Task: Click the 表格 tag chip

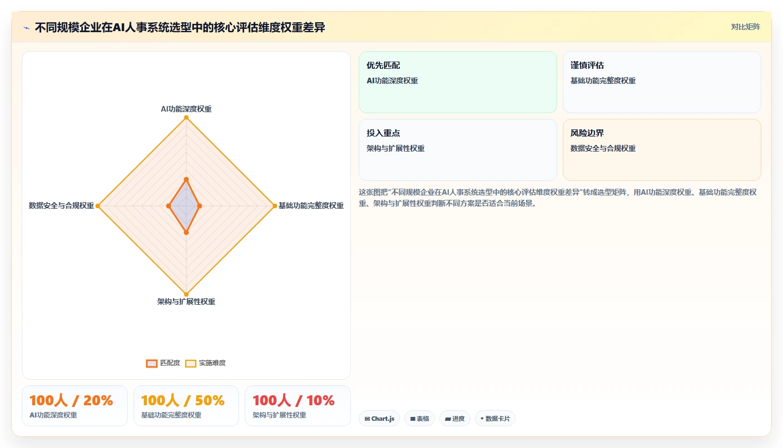Action: [x=419, y=419]
